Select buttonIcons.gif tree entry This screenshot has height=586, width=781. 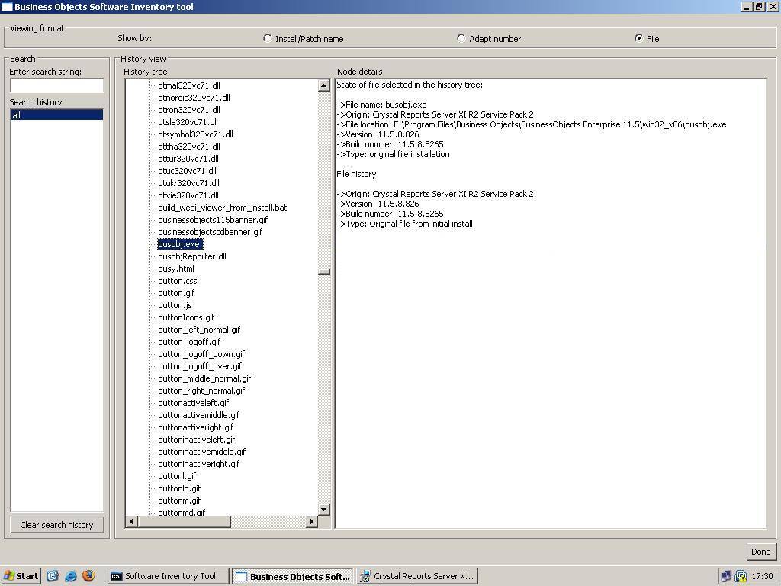[x=186, y=317]
